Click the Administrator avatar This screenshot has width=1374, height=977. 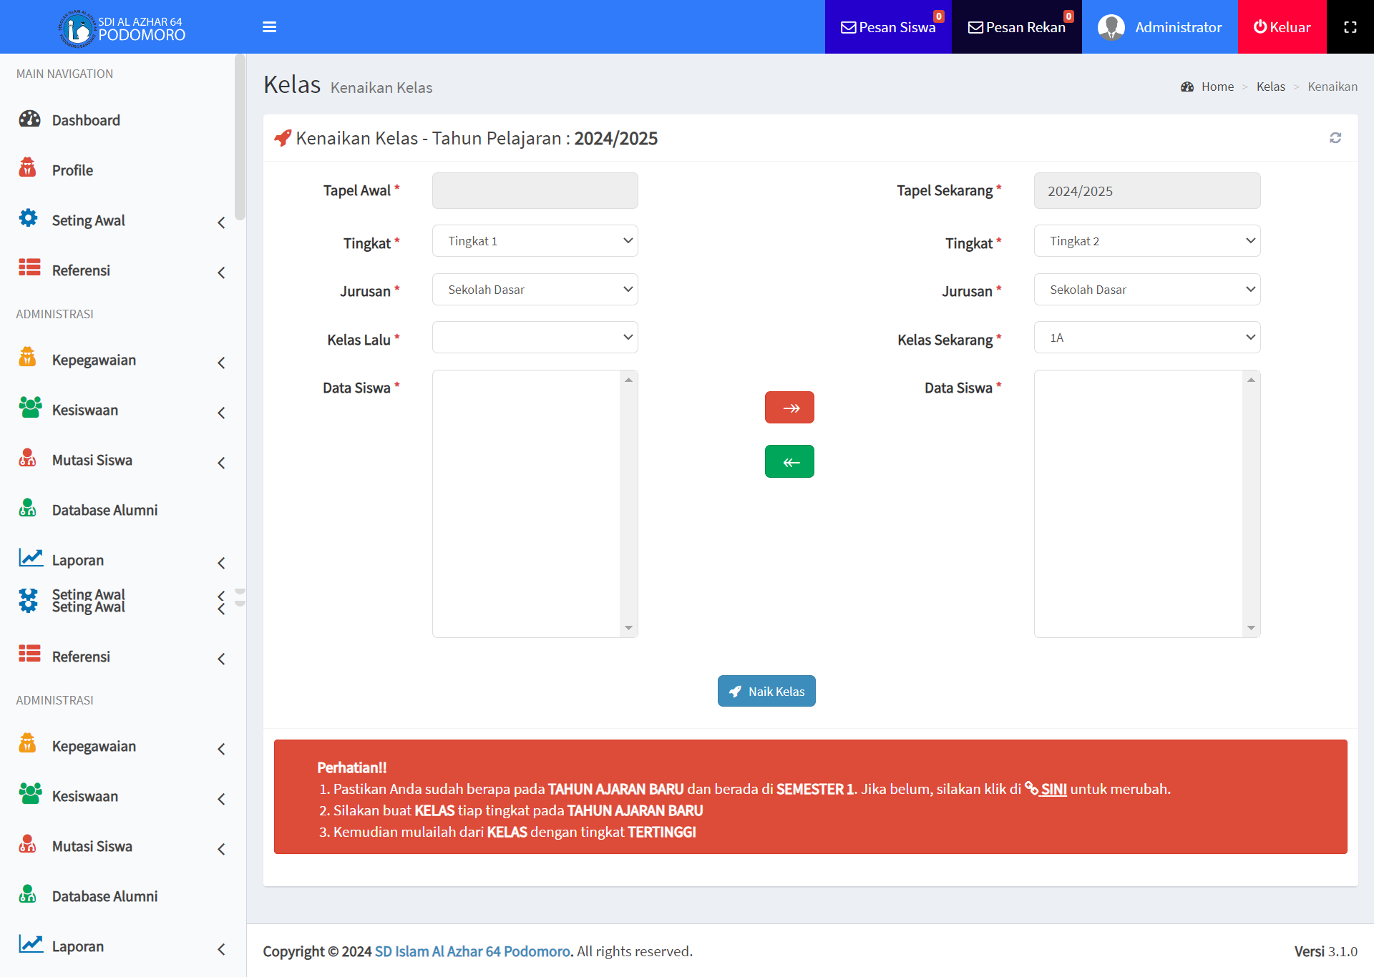point(1111,27)
